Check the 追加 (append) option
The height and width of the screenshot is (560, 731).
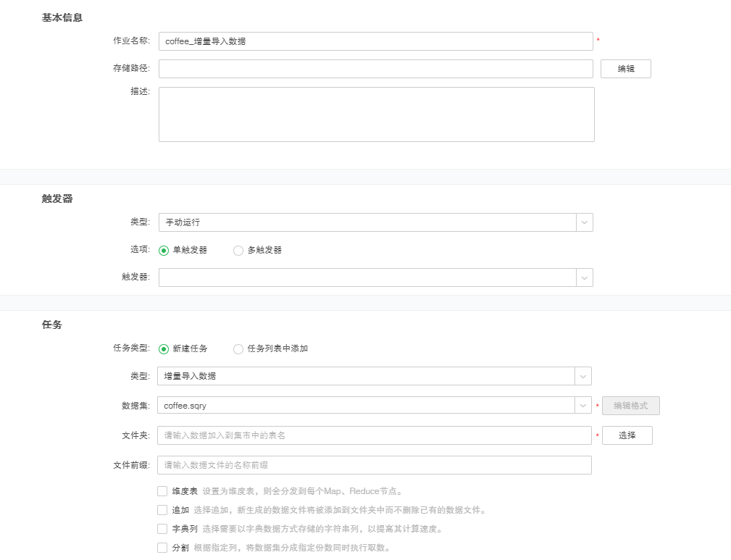pyautogui.click(x=162, y=509)
